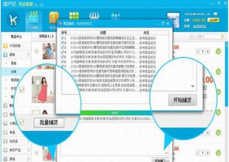The width and height of the screenshot is (229, 162).
Task: Open the 分销商 shopping bag section
Action: 34,20
